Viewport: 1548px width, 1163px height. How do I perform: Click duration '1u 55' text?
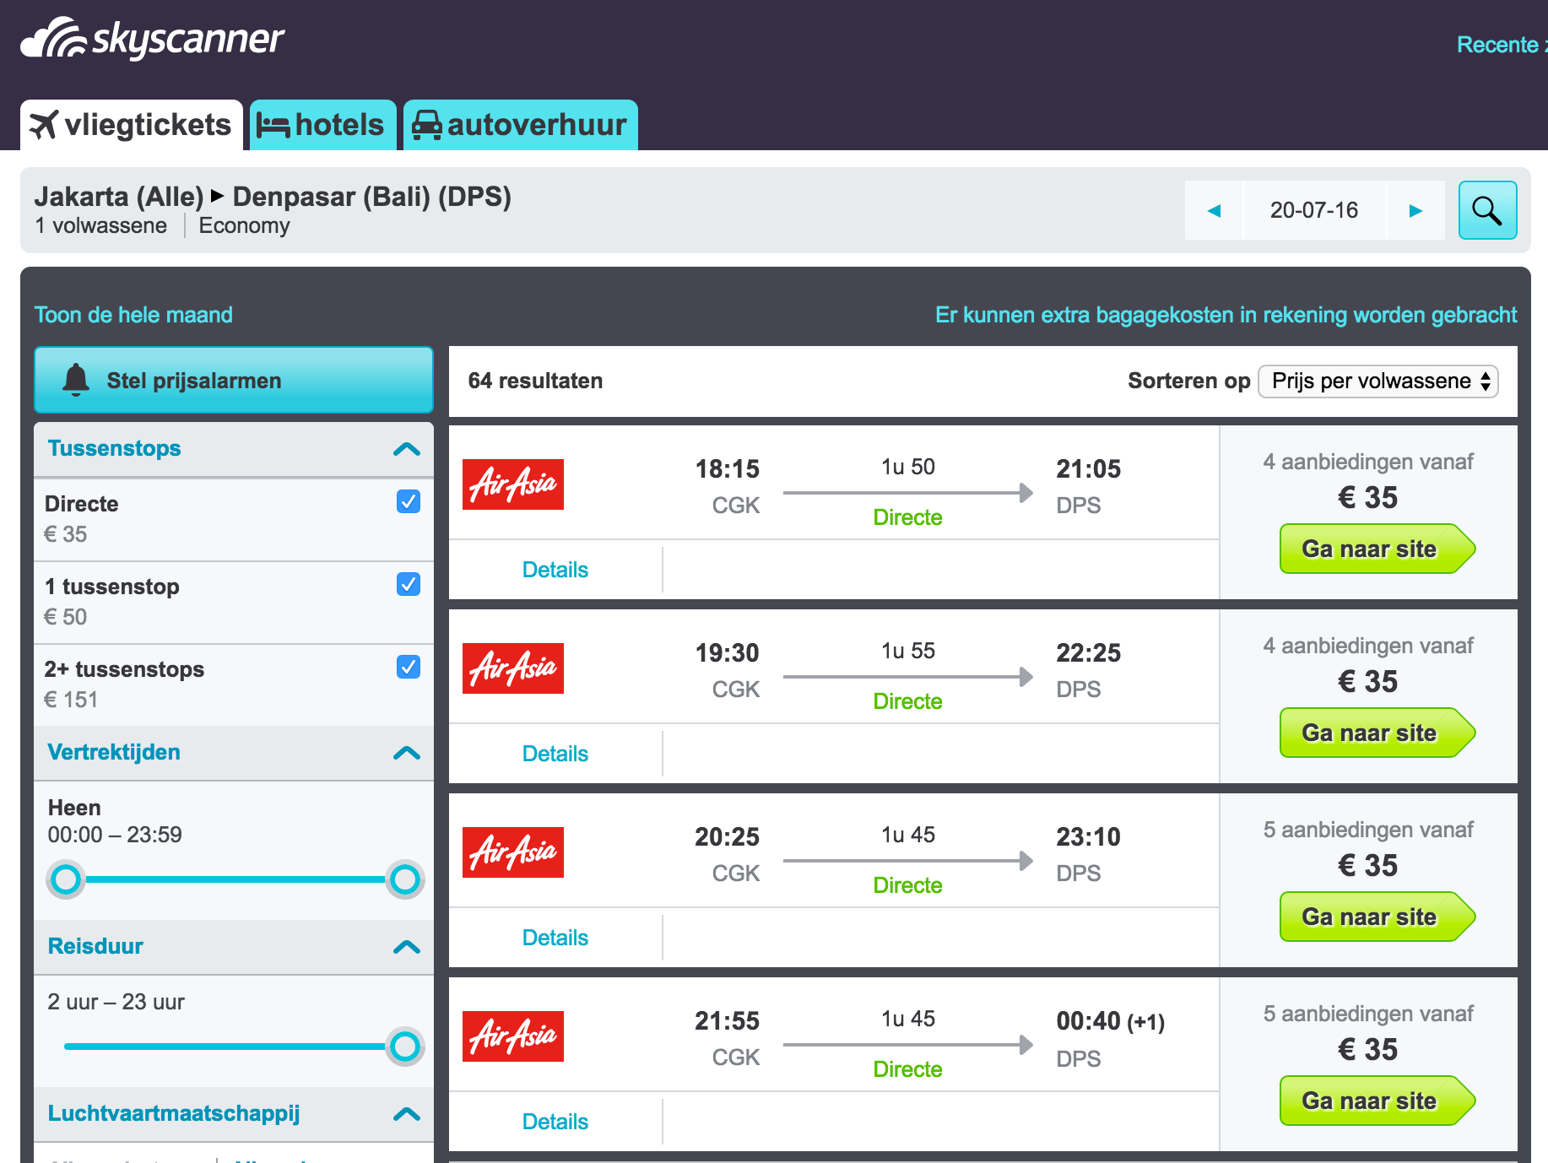coord(908,651)
